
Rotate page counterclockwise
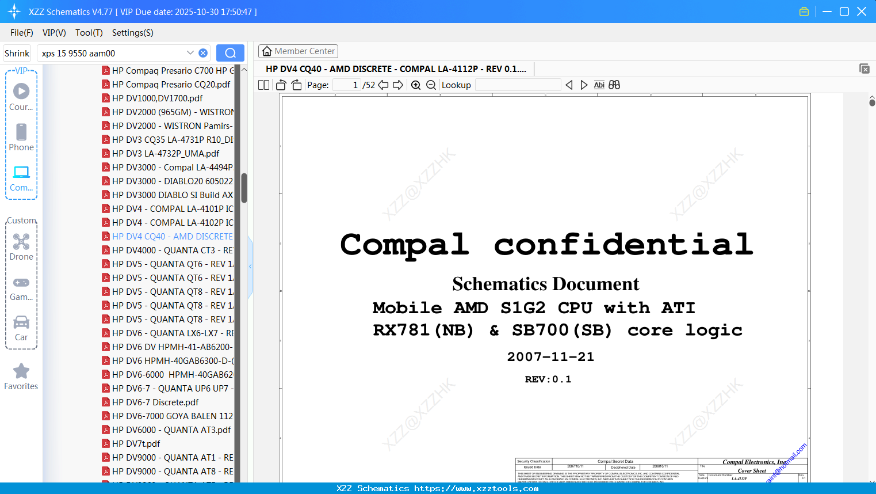pos(281,85)
